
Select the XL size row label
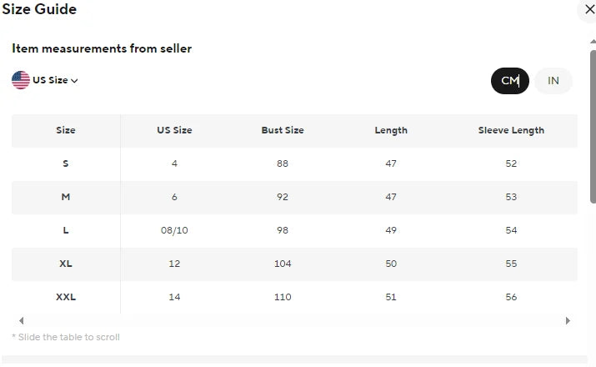point(66,264)
